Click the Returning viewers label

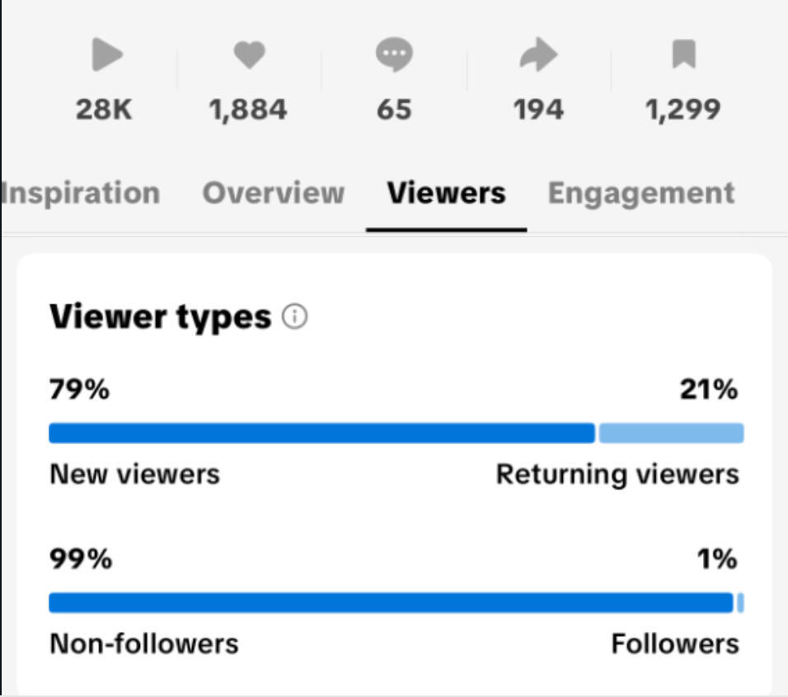click(x=617, y=475)
